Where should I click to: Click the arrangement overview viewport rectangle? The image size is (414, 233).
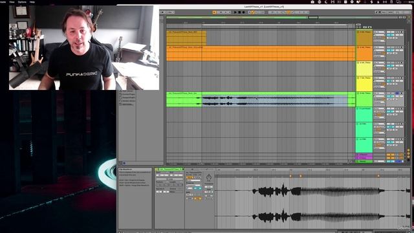[x=313, y=17]
